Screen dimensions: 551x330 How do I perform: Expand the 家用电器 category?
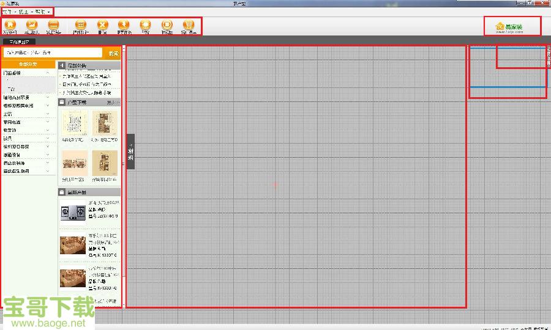pyautogui.click(x=48, y=122)
